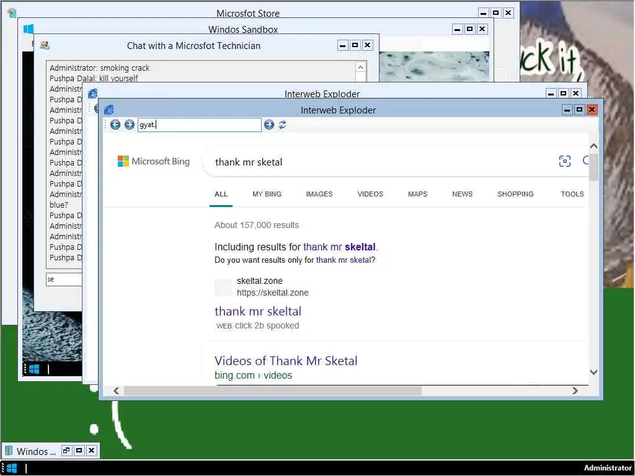The image size is (635, 476).
Task: Click the Go arrow right of address box
Action: pyautogui.click(x=269, y=125)
